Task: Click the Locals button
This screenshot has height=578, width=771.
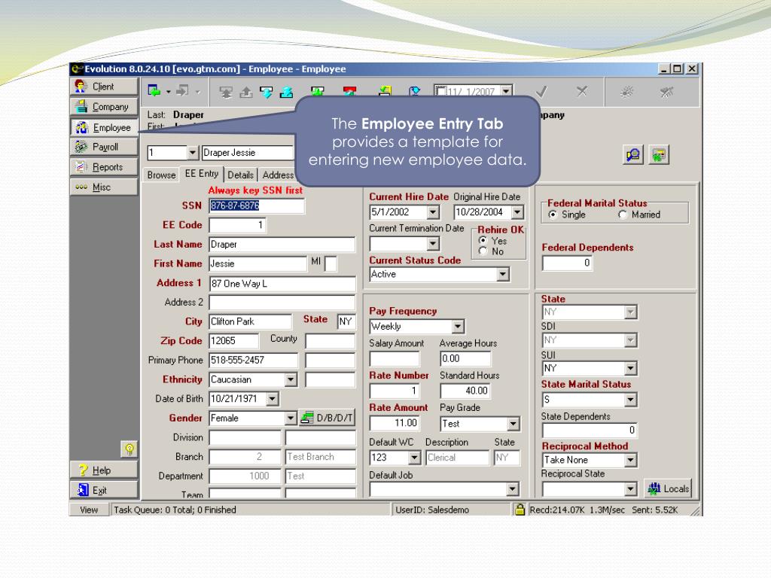Action: (x=669, y=488)
